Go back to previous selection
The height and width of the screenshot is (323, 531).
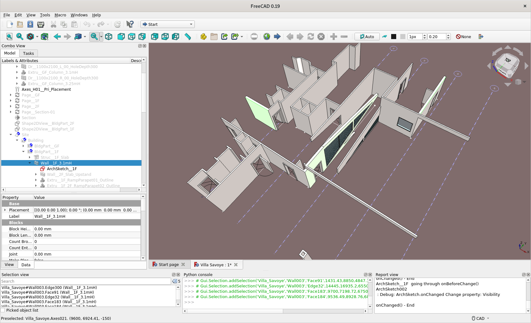click(57, 37)
